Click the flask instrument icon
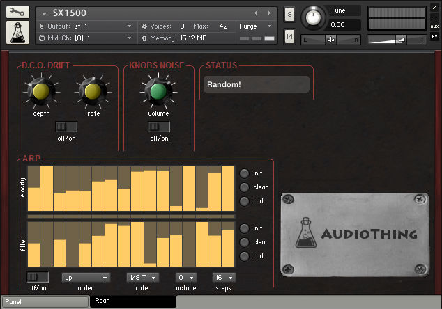Screen dimensions: 442x309 tap(18, 32)
